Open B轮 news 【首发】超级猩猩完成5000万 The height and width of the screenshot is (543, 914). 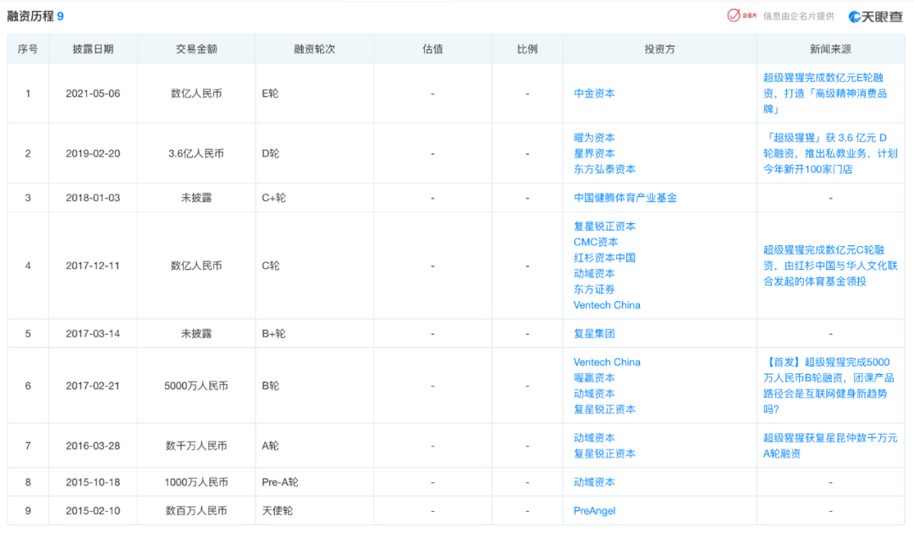[829, 386]
